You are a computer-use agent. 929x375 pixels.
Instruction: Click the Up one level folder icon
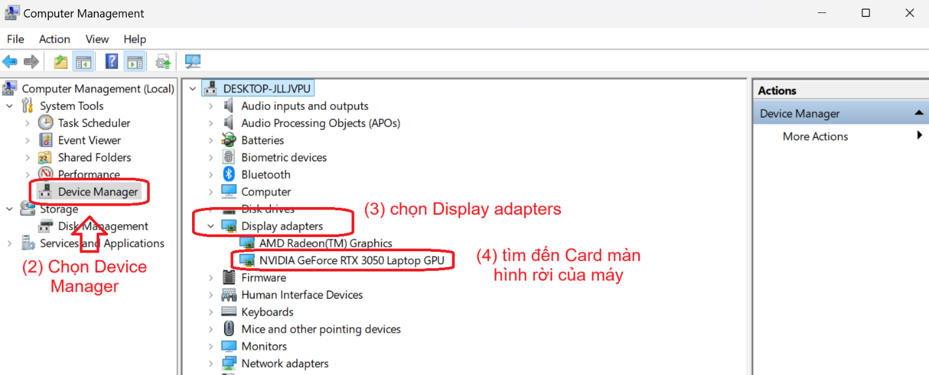[x=61, y=62]
